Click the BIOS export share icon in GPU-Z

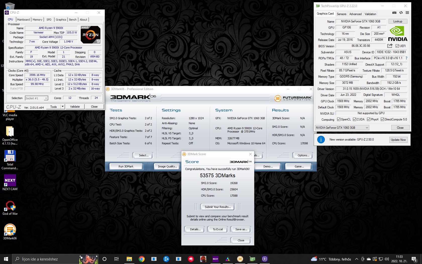click(x=390, y=46)
